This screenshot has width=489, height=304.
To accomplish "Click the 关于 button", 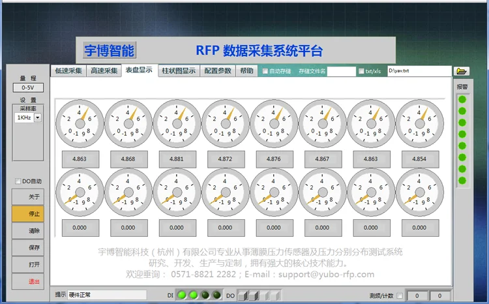I will [28, 197].
